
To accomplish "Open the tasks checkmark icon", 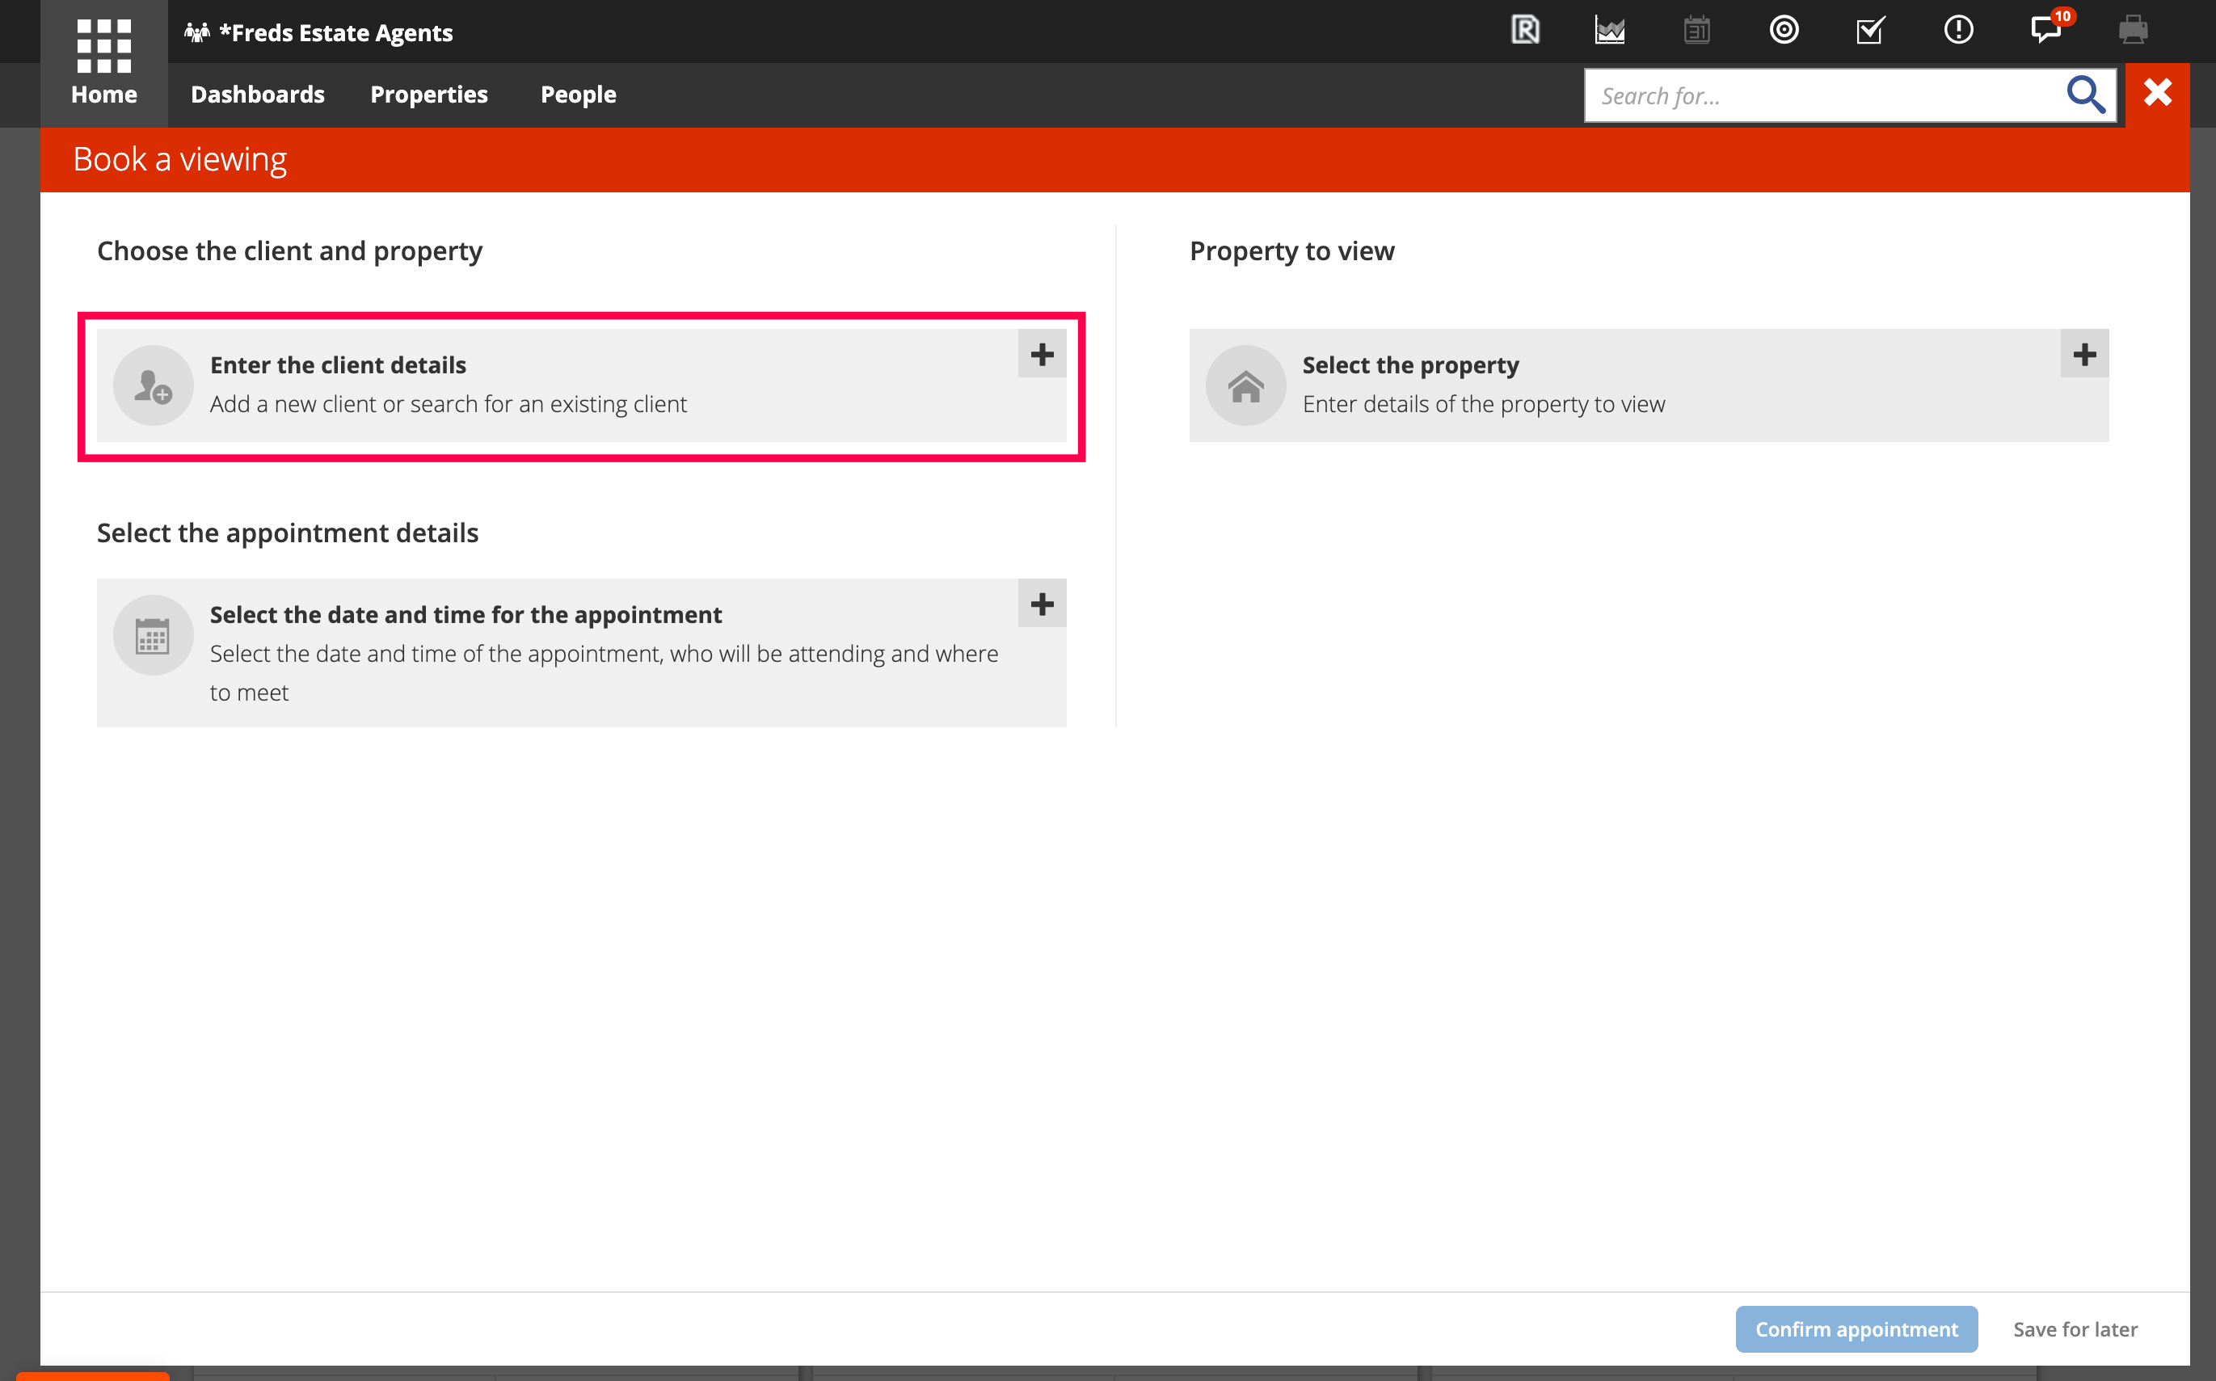I will coord(1870,30).
